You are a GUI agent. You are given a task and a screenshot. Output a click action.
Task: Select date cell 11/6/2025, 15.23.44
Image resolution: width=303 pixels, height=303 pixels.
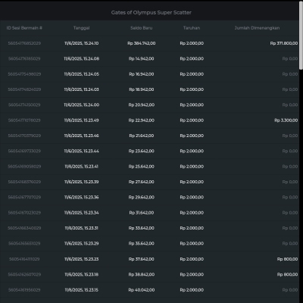(81, 151)
